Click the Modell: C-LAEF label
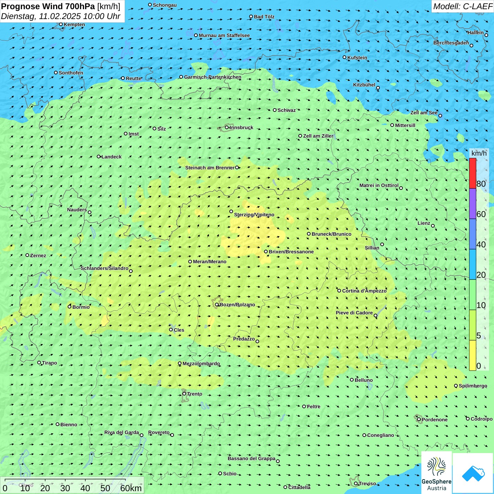Image resolution: width=494 pixels, height=494 pixels. [x=462, y=6]
